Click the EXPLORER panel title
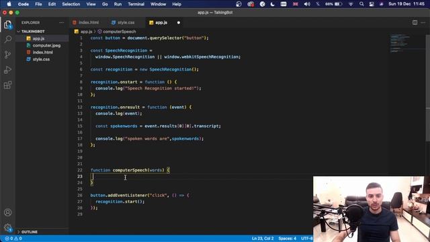 pyautogui.click(x=30, y=22)
